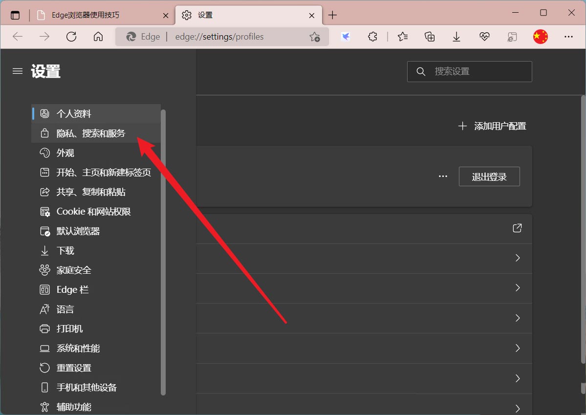
Task: Open the Favorites list icon
Action: point(402,36)
